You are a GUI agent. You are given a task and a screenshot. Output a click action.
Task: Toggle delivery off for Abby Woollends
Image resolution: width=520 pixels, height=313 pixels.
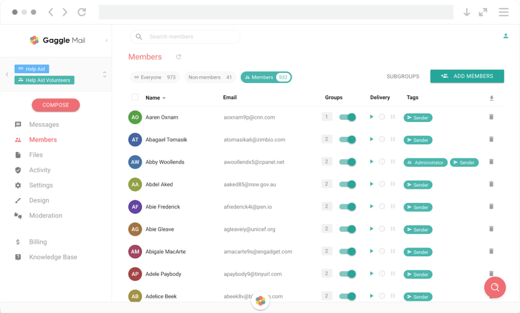pos(347,161)
